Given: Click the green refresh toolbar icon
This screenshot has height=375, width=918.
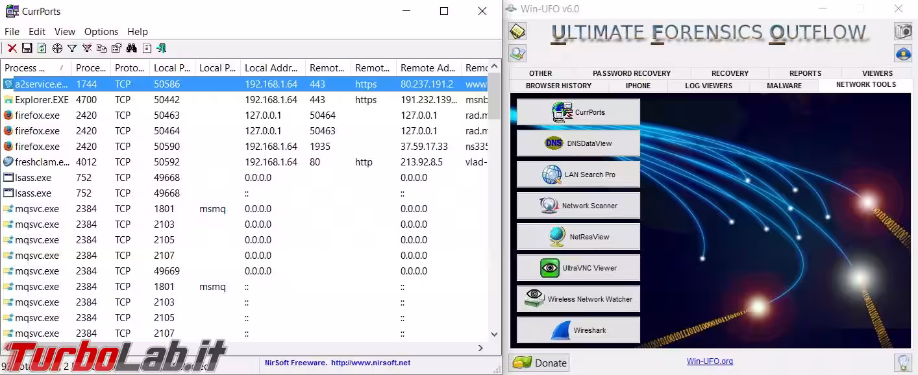Looking at the screenshot, I should click(42, 48).
